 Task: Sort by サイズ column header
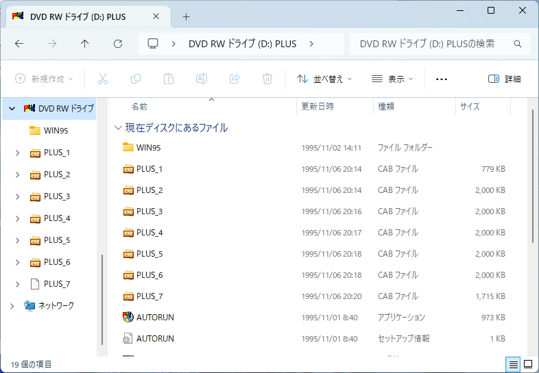click(x=483, y=106)
